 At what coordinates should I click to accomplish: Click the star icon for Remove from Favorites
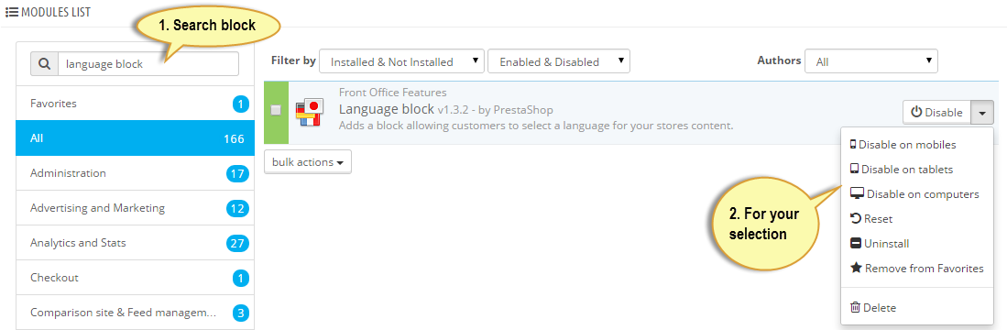coord(856,269)
